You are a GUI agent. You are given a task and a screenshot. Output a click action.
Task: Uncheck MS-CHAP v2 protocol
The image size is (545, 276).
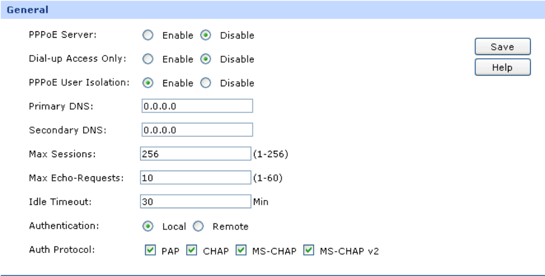click(x=309, y=249)
